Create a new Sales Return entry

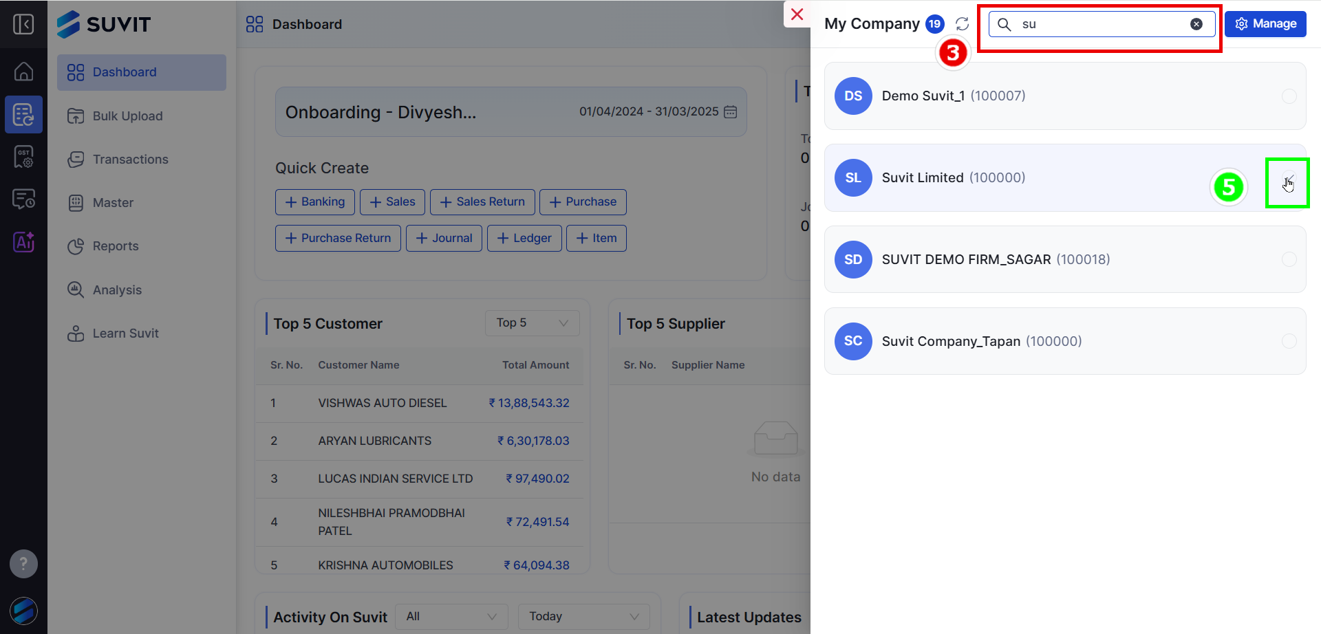[x=482, y=202]
